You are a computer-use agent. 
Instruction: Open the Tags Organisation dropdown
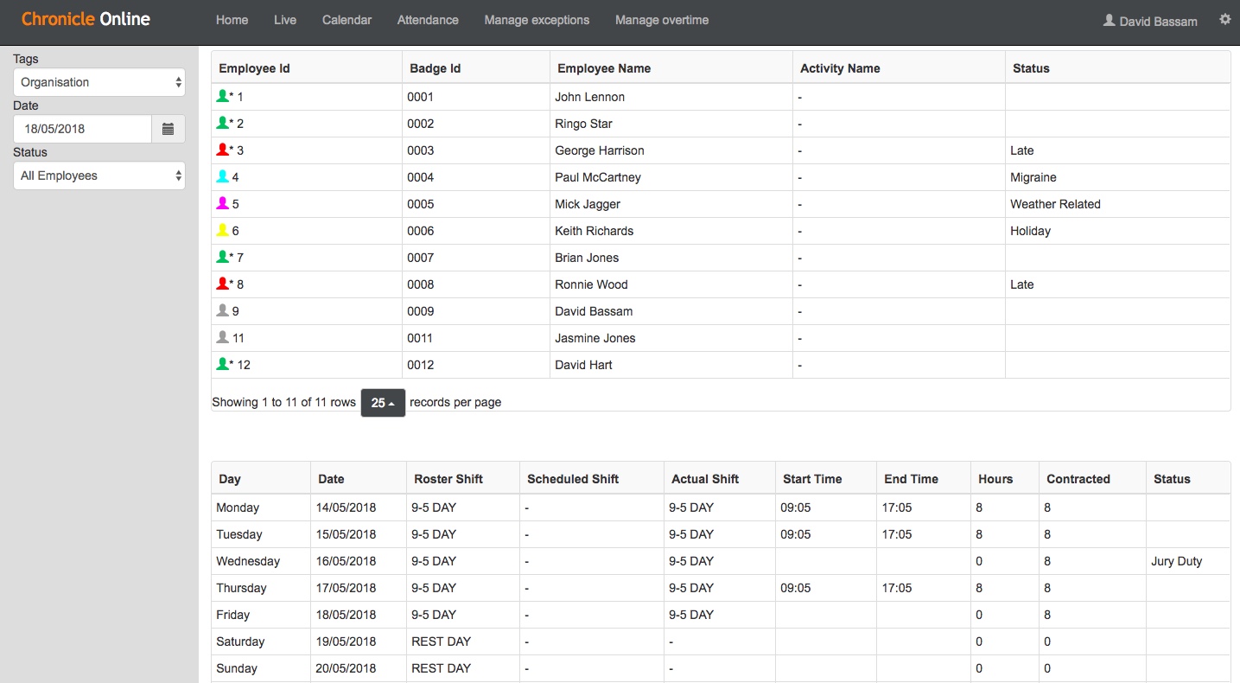click(x=99, y=83)
